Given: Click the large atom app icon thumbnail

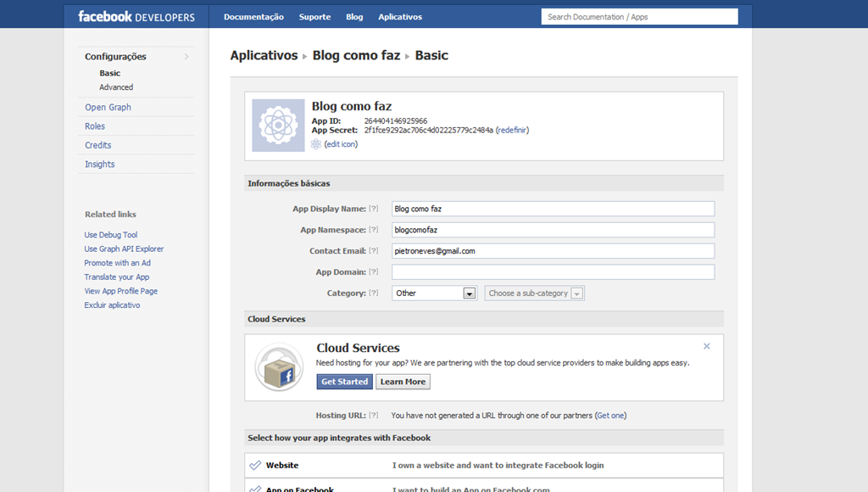Looking at the screenshot, I should pyautogui.click(x=278, y=126).
